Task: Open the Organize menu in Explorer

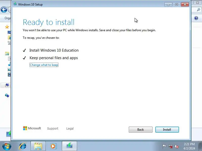Action: click(8, 18)
